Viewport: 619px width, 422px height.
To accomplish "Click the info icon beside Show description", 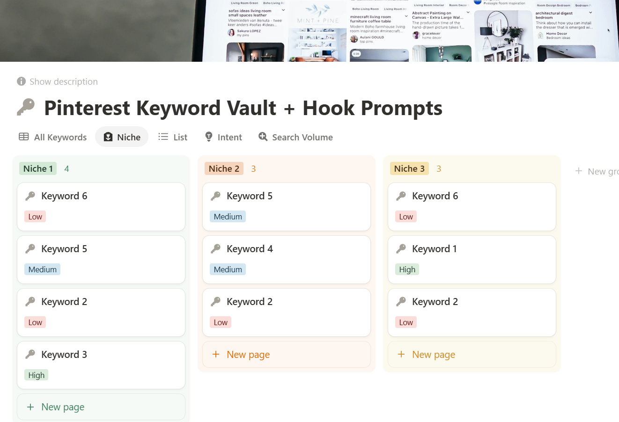I will coord(21,81).
